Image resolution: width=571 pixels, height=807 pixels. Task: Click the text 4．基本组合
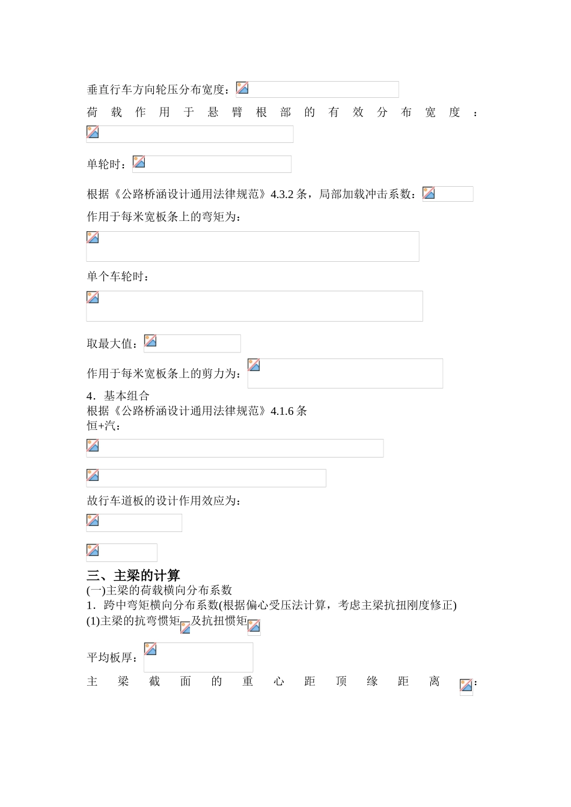(118, 396)
